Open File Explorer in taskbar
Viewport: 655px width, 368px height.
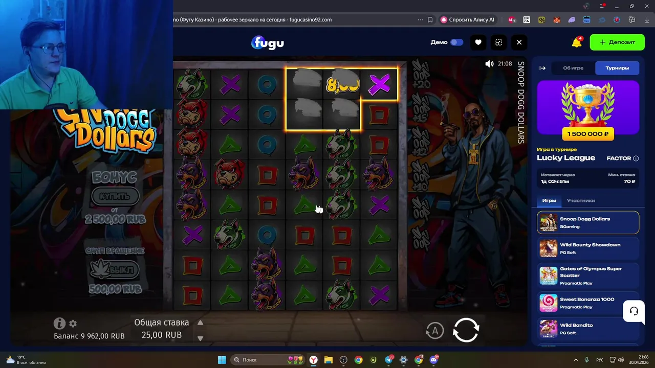328,360
